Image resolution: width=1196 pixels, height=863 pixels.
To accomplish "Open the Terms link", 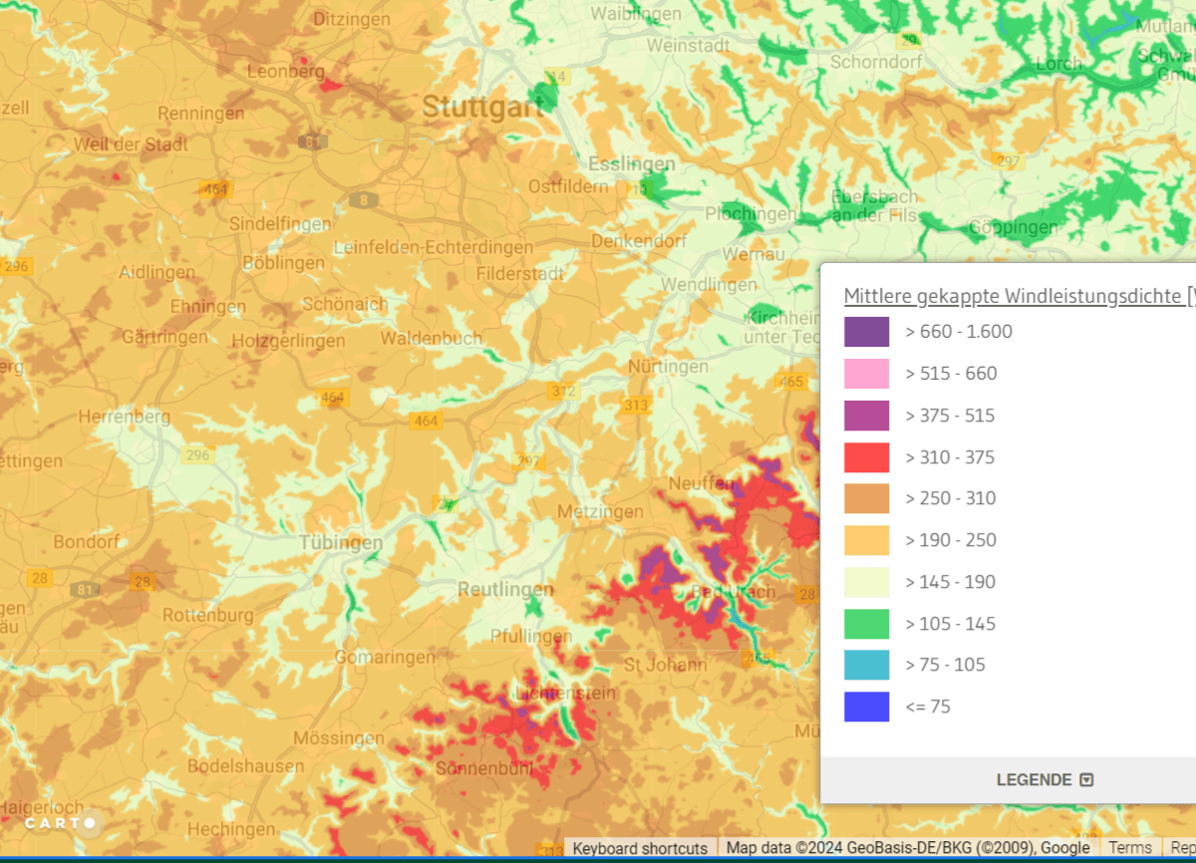I will tap(1129, 848).
